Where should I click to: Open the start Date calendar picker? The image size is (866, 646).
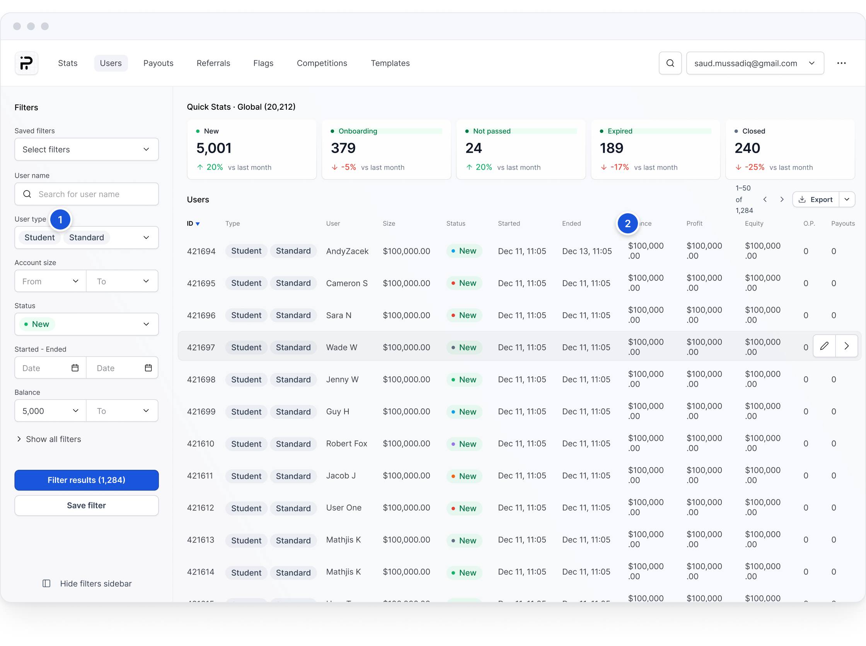pos(75,367)
